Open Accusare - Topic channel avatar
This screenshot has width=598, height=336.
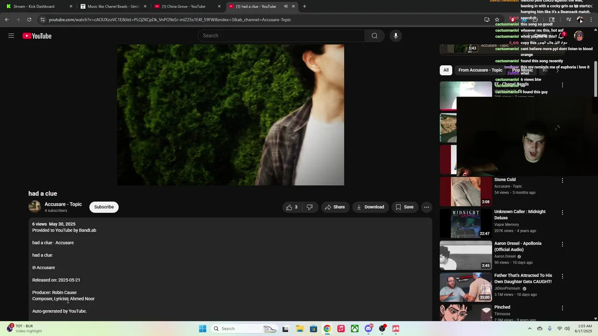pos(35,207)
